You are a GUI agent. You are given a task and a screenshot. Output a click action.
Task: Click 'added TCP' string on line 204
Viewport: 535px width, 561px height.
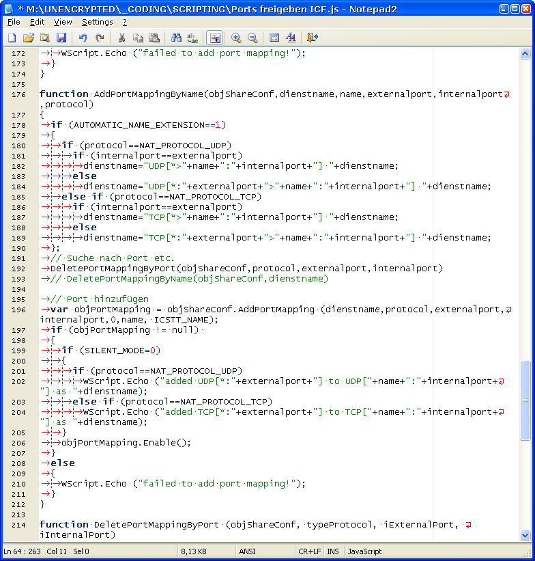pos(190,412)
